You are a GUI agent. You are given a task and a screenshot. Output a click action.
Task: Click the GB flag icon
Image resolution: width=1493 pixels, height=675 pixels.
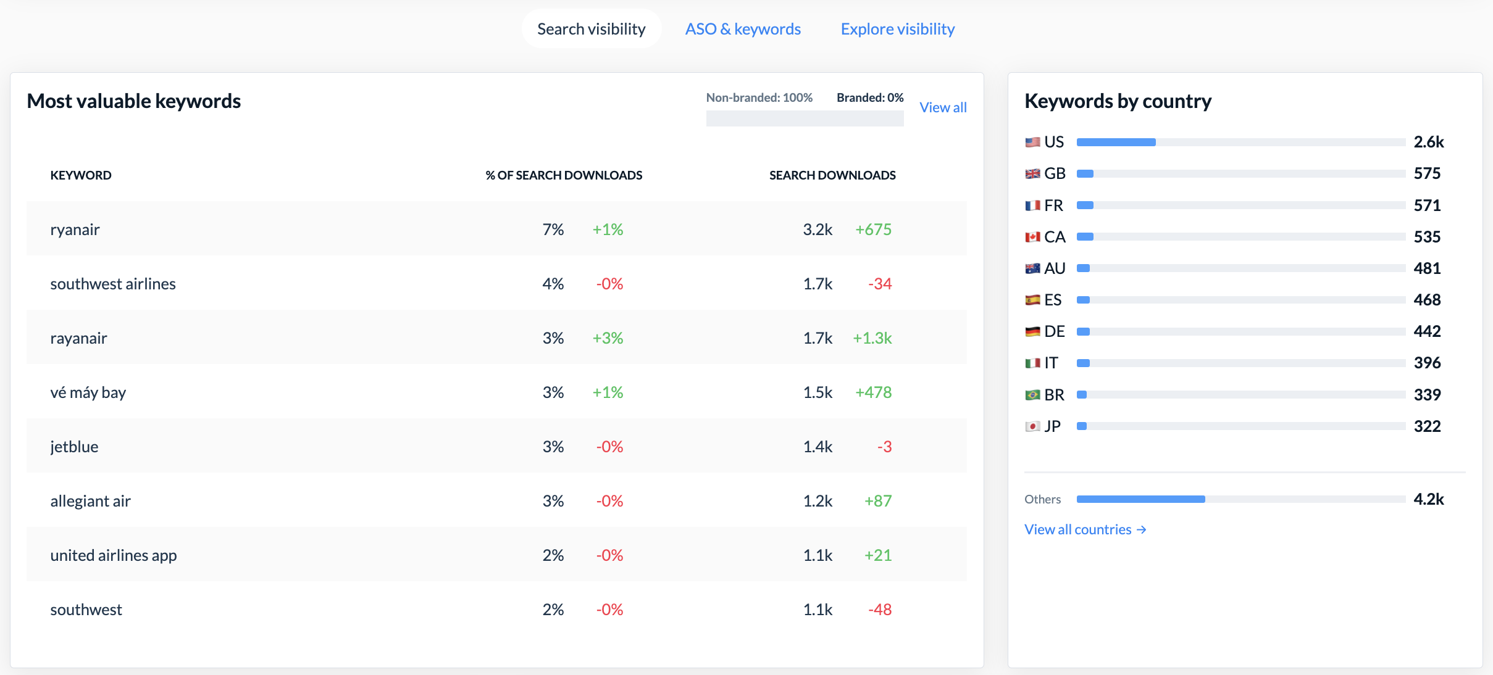click(1032, 174)
